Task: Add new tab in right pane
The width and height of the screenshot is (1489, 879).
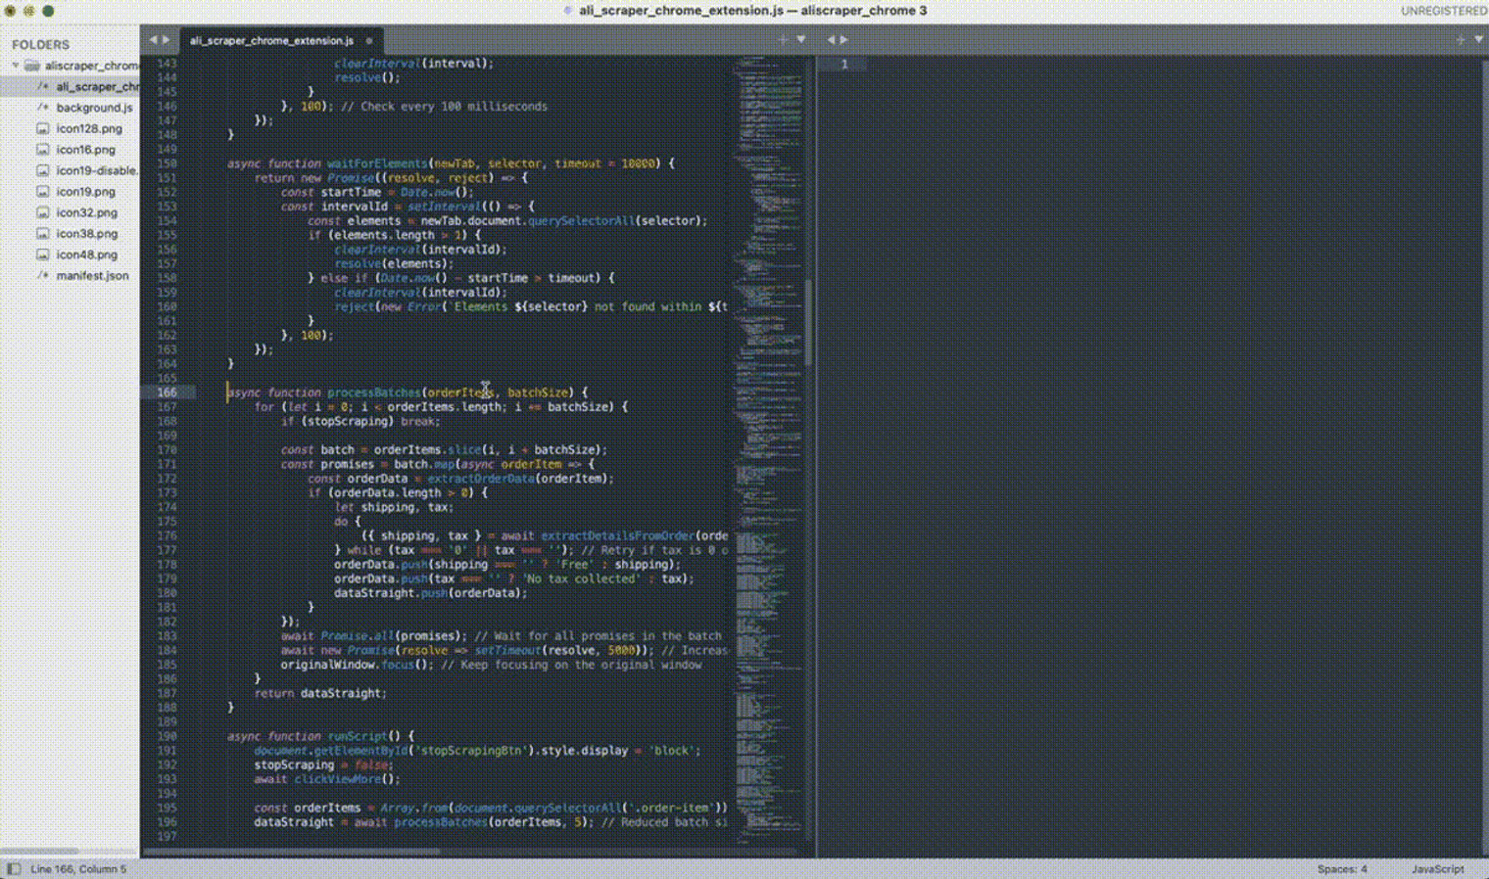Action: pos(1460,40)
